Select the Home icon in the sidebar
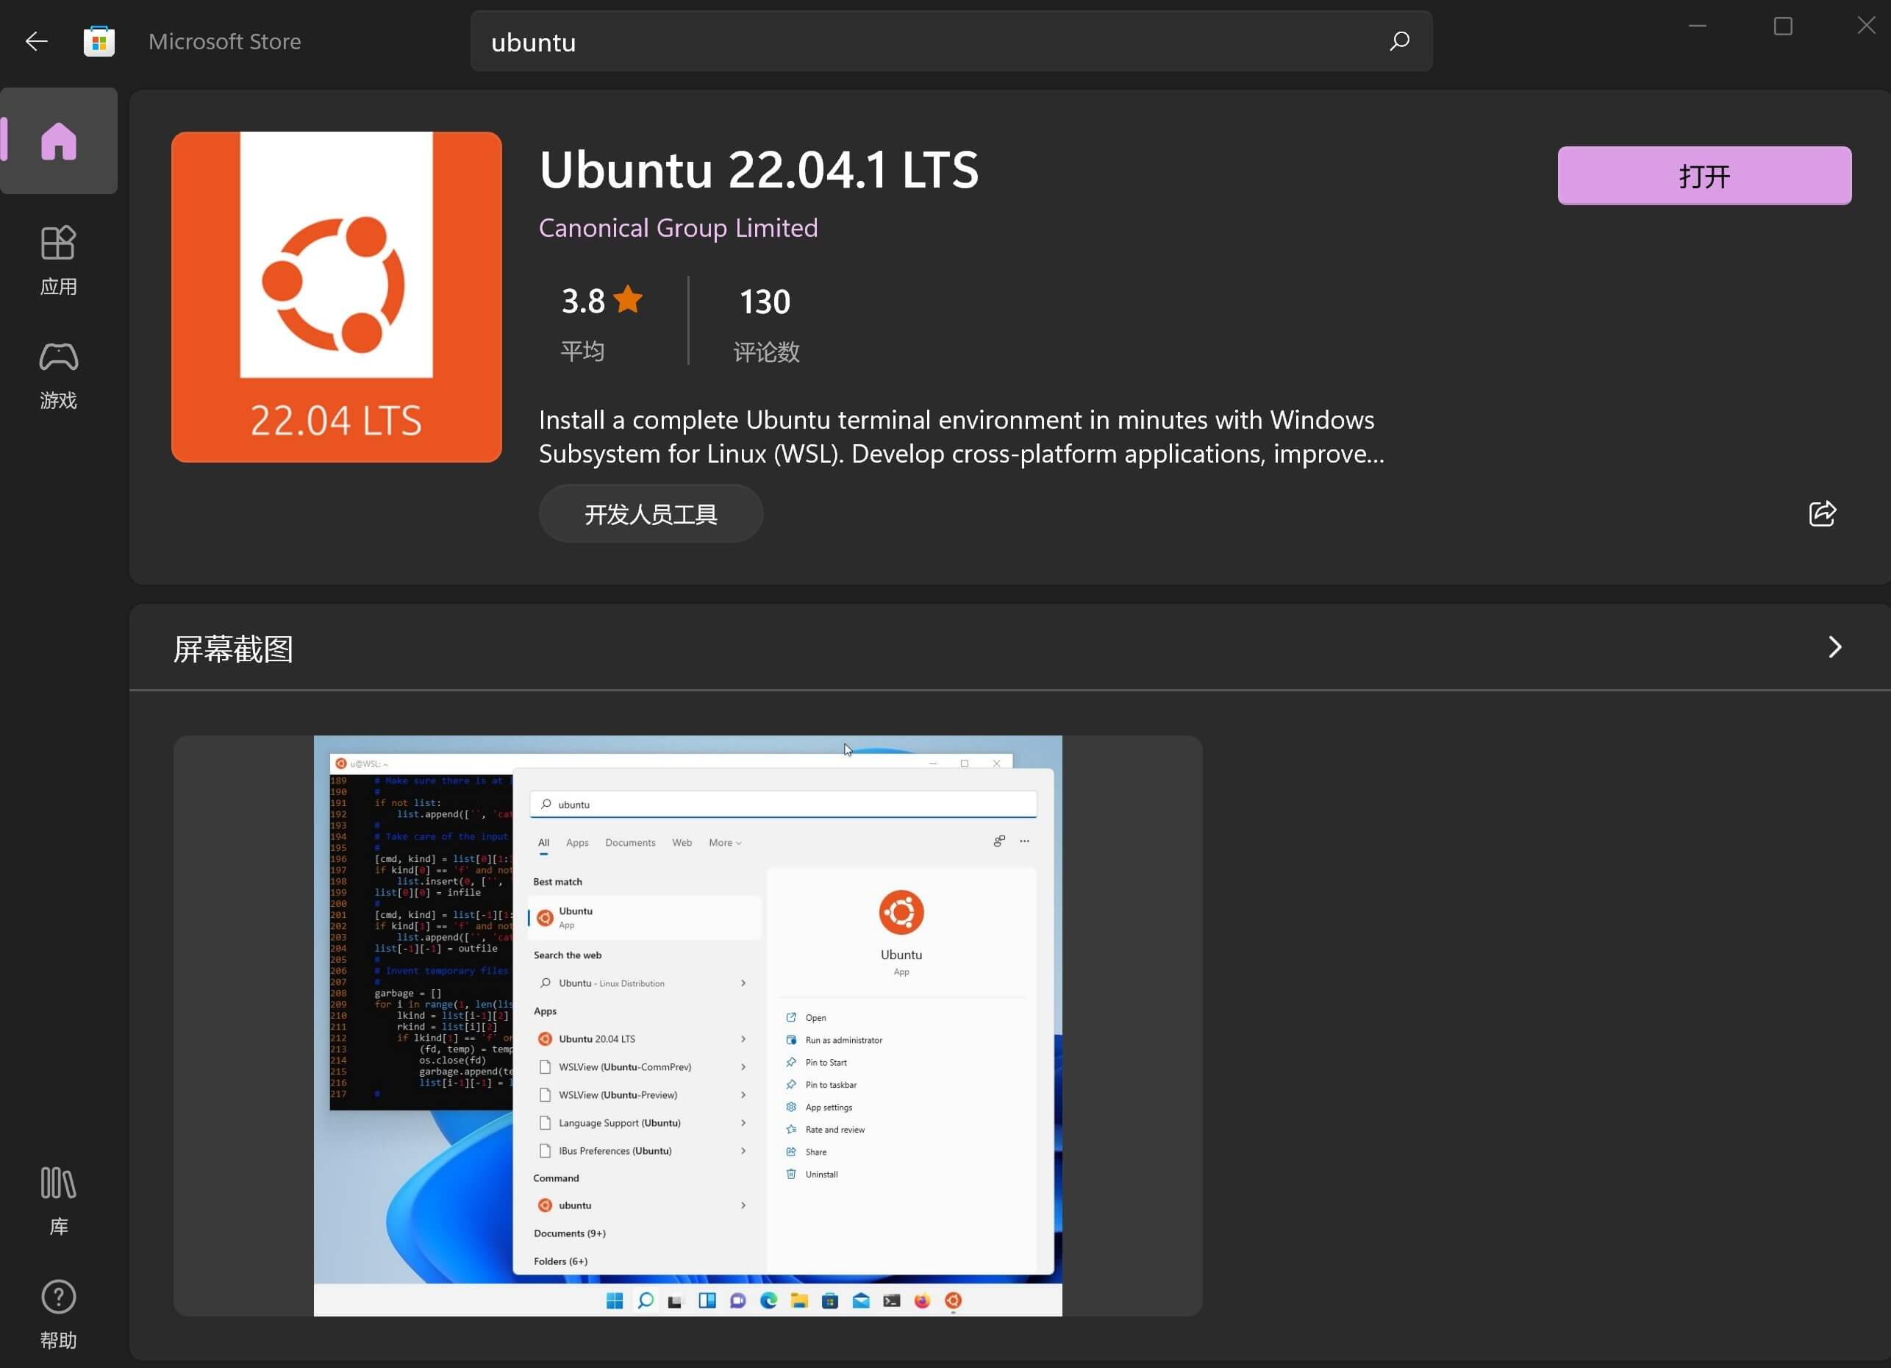The width and height of the screenshot is (1891, 1368). coord(58,140)
